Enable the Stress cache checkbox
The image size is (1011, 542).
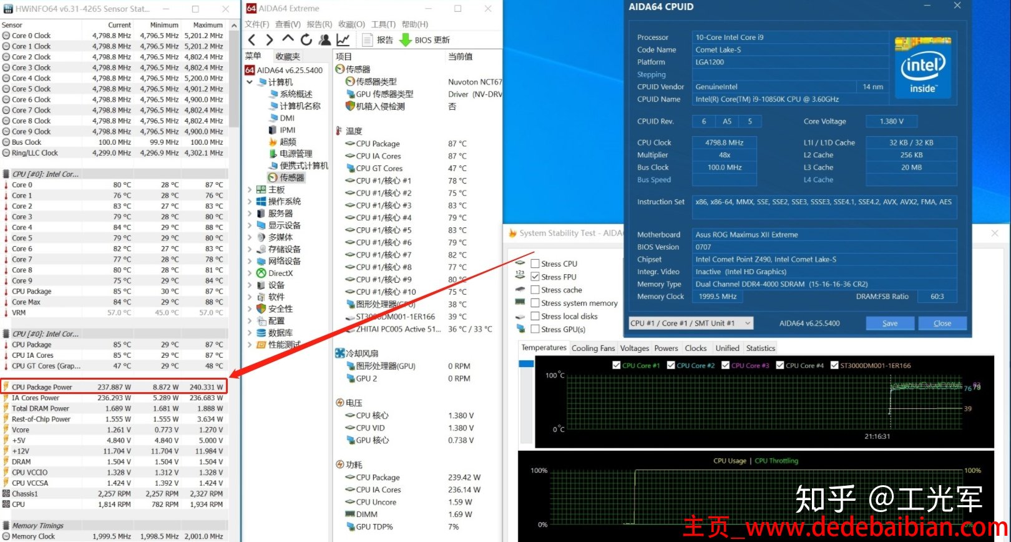pyautogui.click(x=535, y=290)
